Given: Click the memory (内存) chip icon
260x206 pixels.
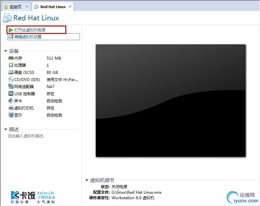Looking at the screenshot, I should (11, 58).
